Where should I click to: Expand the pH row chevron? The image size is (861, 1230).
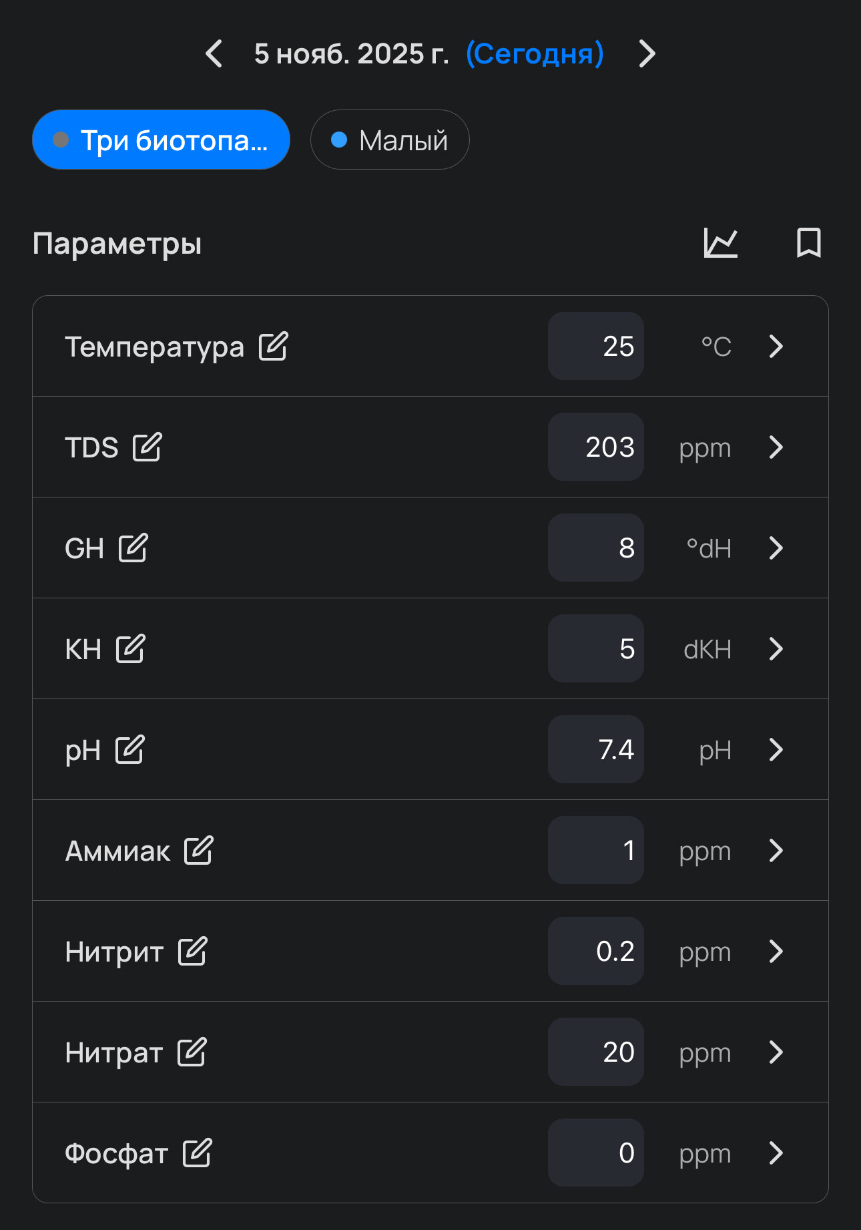coord(776,750)
